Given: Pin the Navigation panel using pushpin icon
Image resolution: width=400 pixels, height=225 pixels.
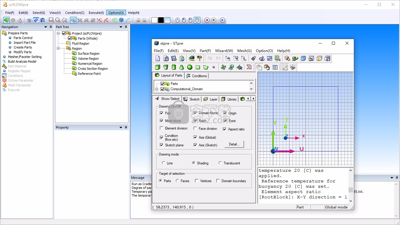Looking at the screenshot, I should pos(51,27).
